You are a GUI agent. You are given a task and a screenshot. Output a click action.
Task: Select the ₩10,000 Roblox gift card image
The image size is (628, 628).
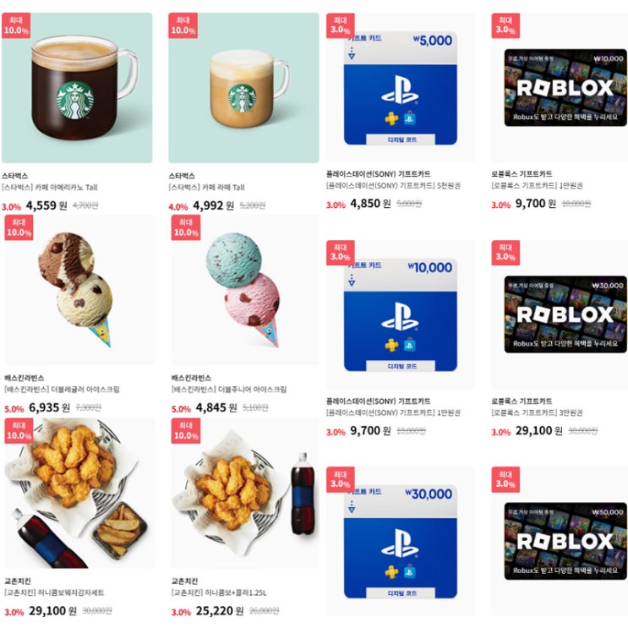pos(565,88)
